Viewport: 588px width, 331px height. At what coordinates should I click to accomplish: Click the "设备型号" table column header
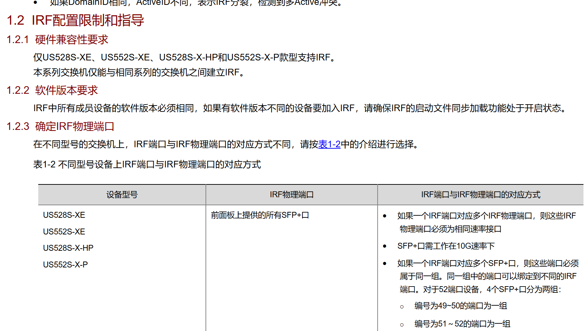(122, 195)
